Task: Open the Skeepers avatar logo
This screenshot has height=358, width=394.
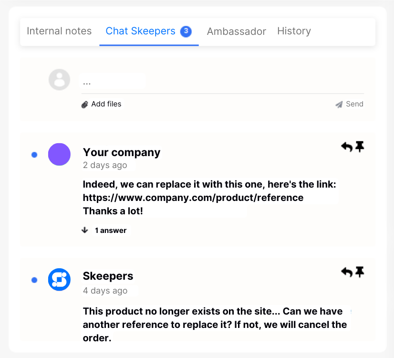Action: pyautogui.click(x=59, y=280)
